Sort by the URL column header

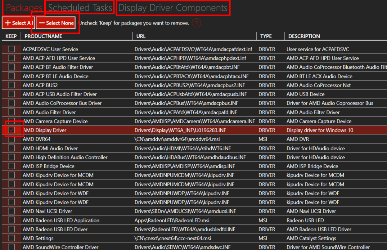(141, 36)
